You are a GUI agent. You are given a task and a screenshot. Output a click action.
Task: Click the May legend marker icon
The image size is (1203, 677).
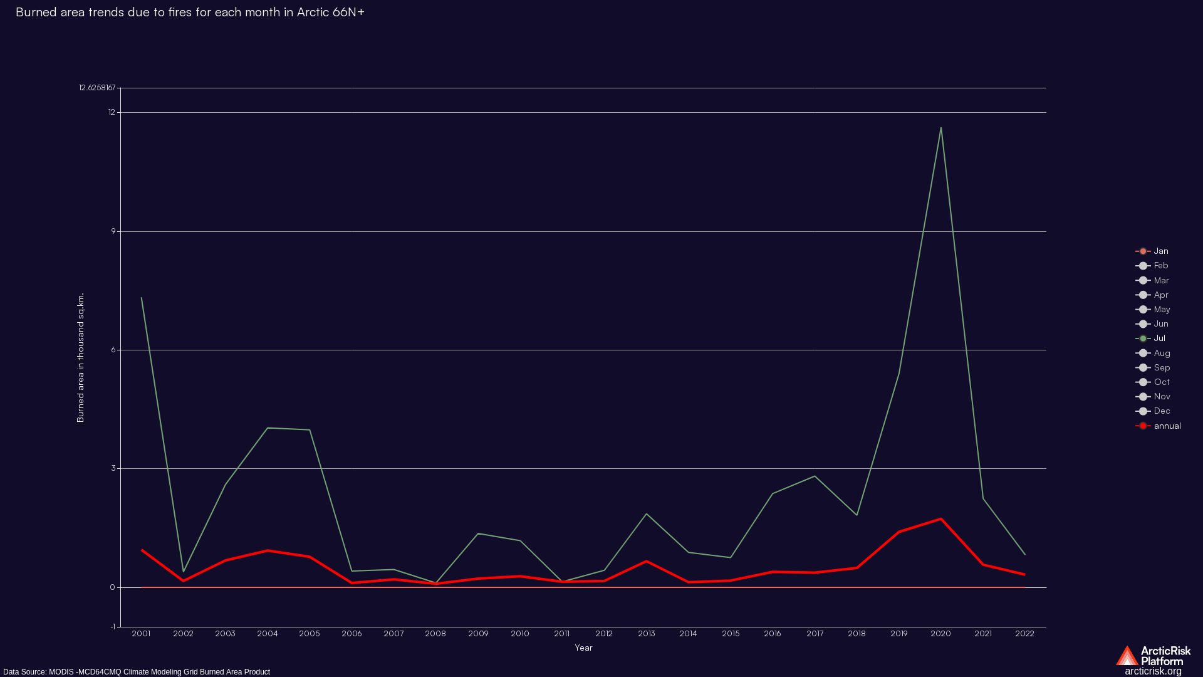pos(1143,310)
